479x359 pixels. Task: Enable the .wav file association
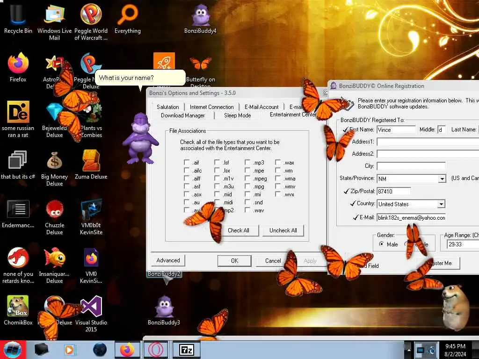247,210
